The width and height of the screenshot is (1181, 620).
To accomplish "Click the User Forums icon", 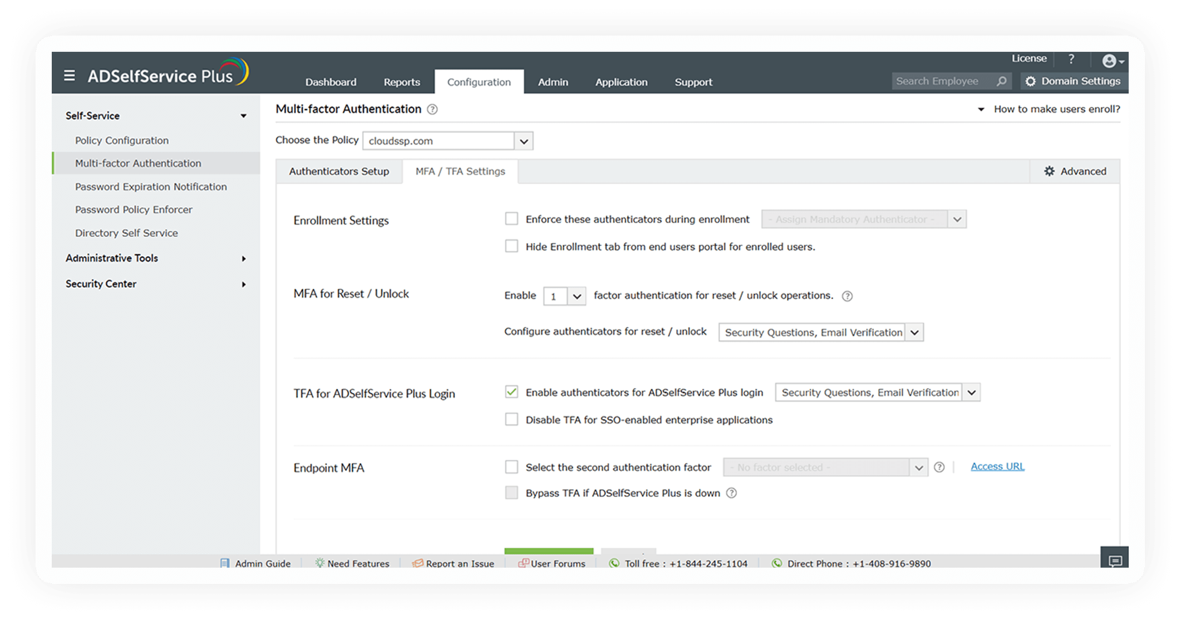I will [x=523, y=563].
